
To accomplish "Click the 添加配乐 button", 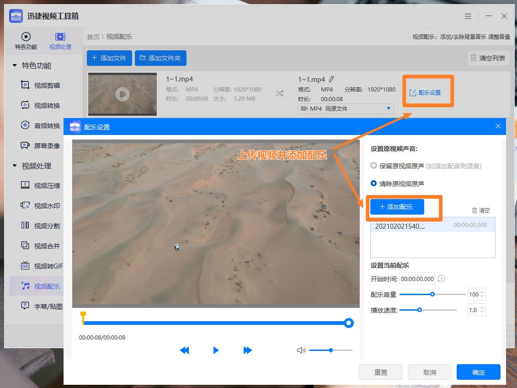I will click(397, 207).
